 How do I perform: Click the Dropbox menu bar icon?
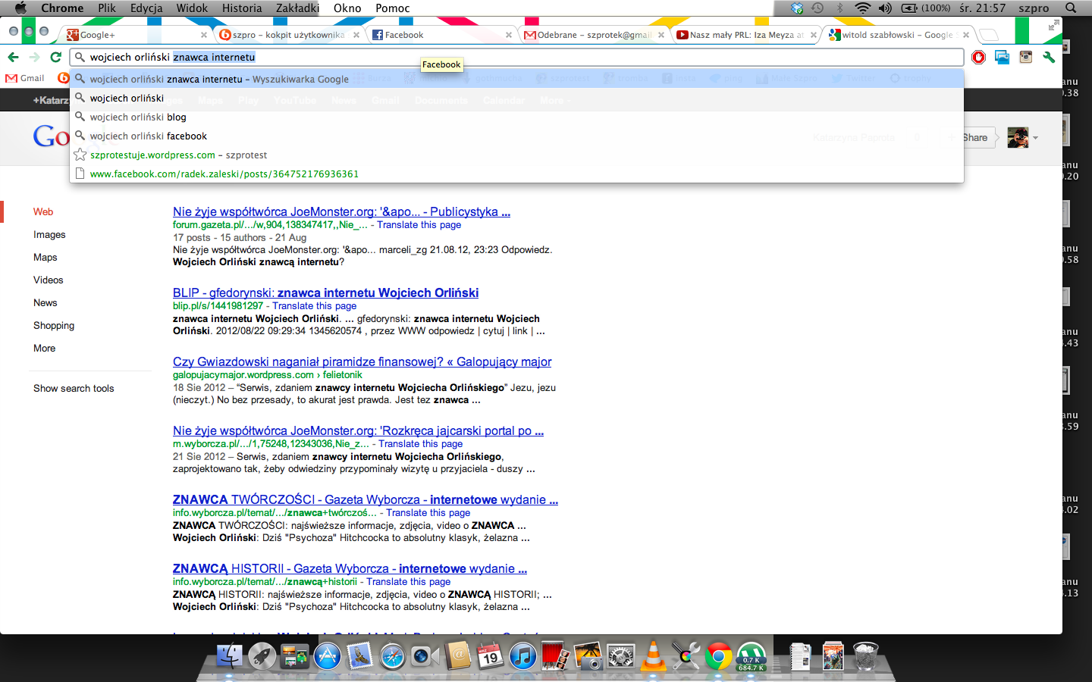(797, 8)
